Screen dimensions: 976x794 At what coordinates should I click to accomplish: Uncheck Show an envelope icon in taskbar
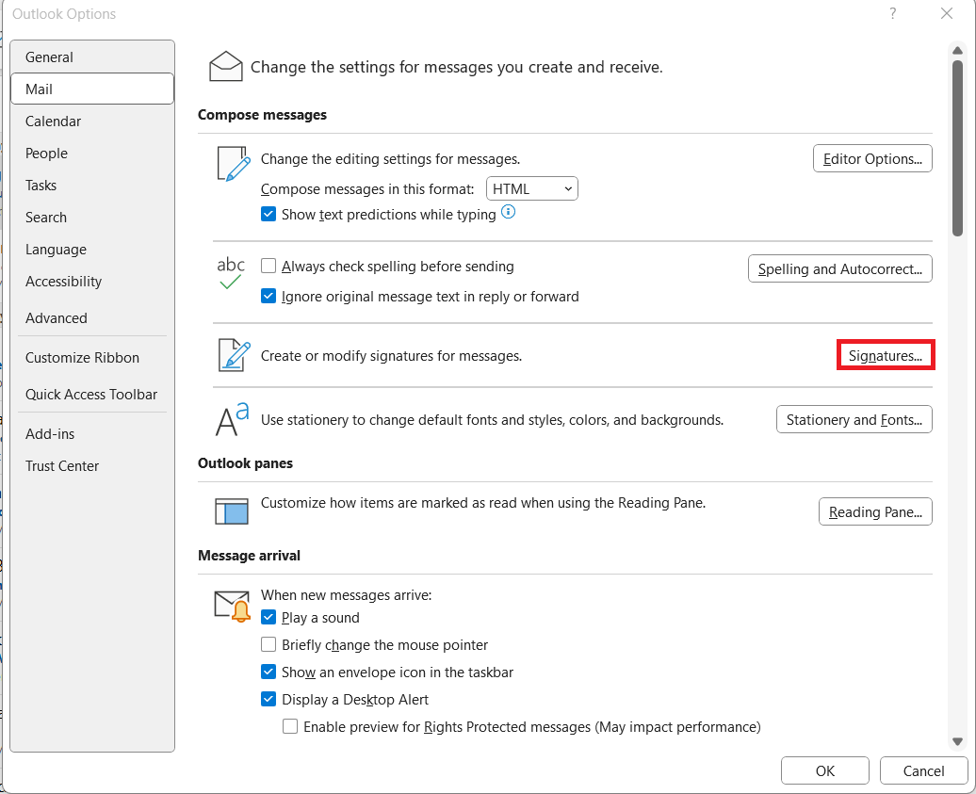[268, 672]
